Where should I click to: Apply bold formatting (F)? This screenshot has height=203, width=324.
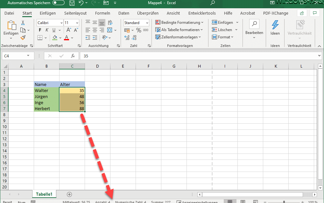point(40,30)
